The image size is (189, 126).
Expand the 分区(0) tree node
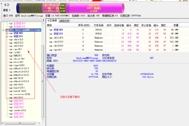(x=7, y=33)
